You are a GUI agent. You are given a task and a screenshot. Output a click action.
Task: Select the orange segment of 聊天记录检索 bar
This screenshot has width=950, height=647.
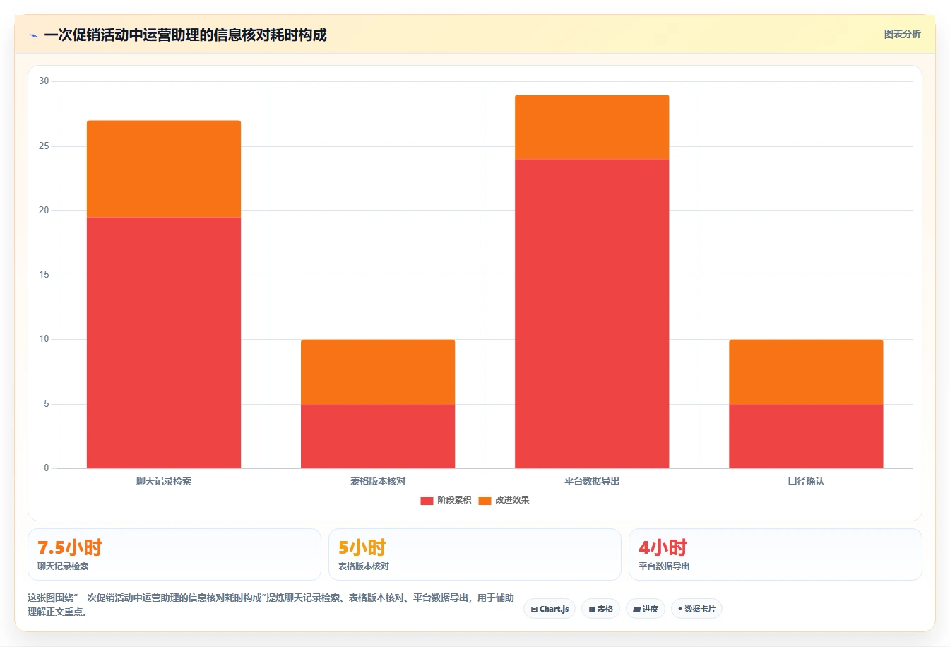click(164, 169)
